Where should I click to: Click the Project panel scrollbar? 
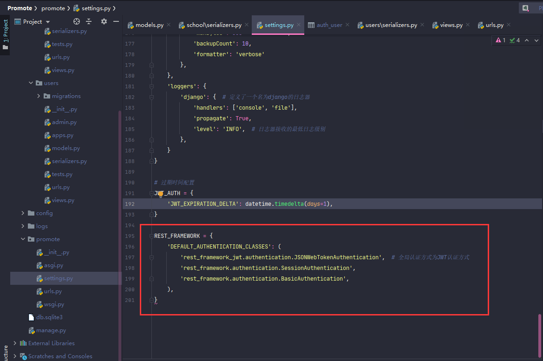pos(120,236)
